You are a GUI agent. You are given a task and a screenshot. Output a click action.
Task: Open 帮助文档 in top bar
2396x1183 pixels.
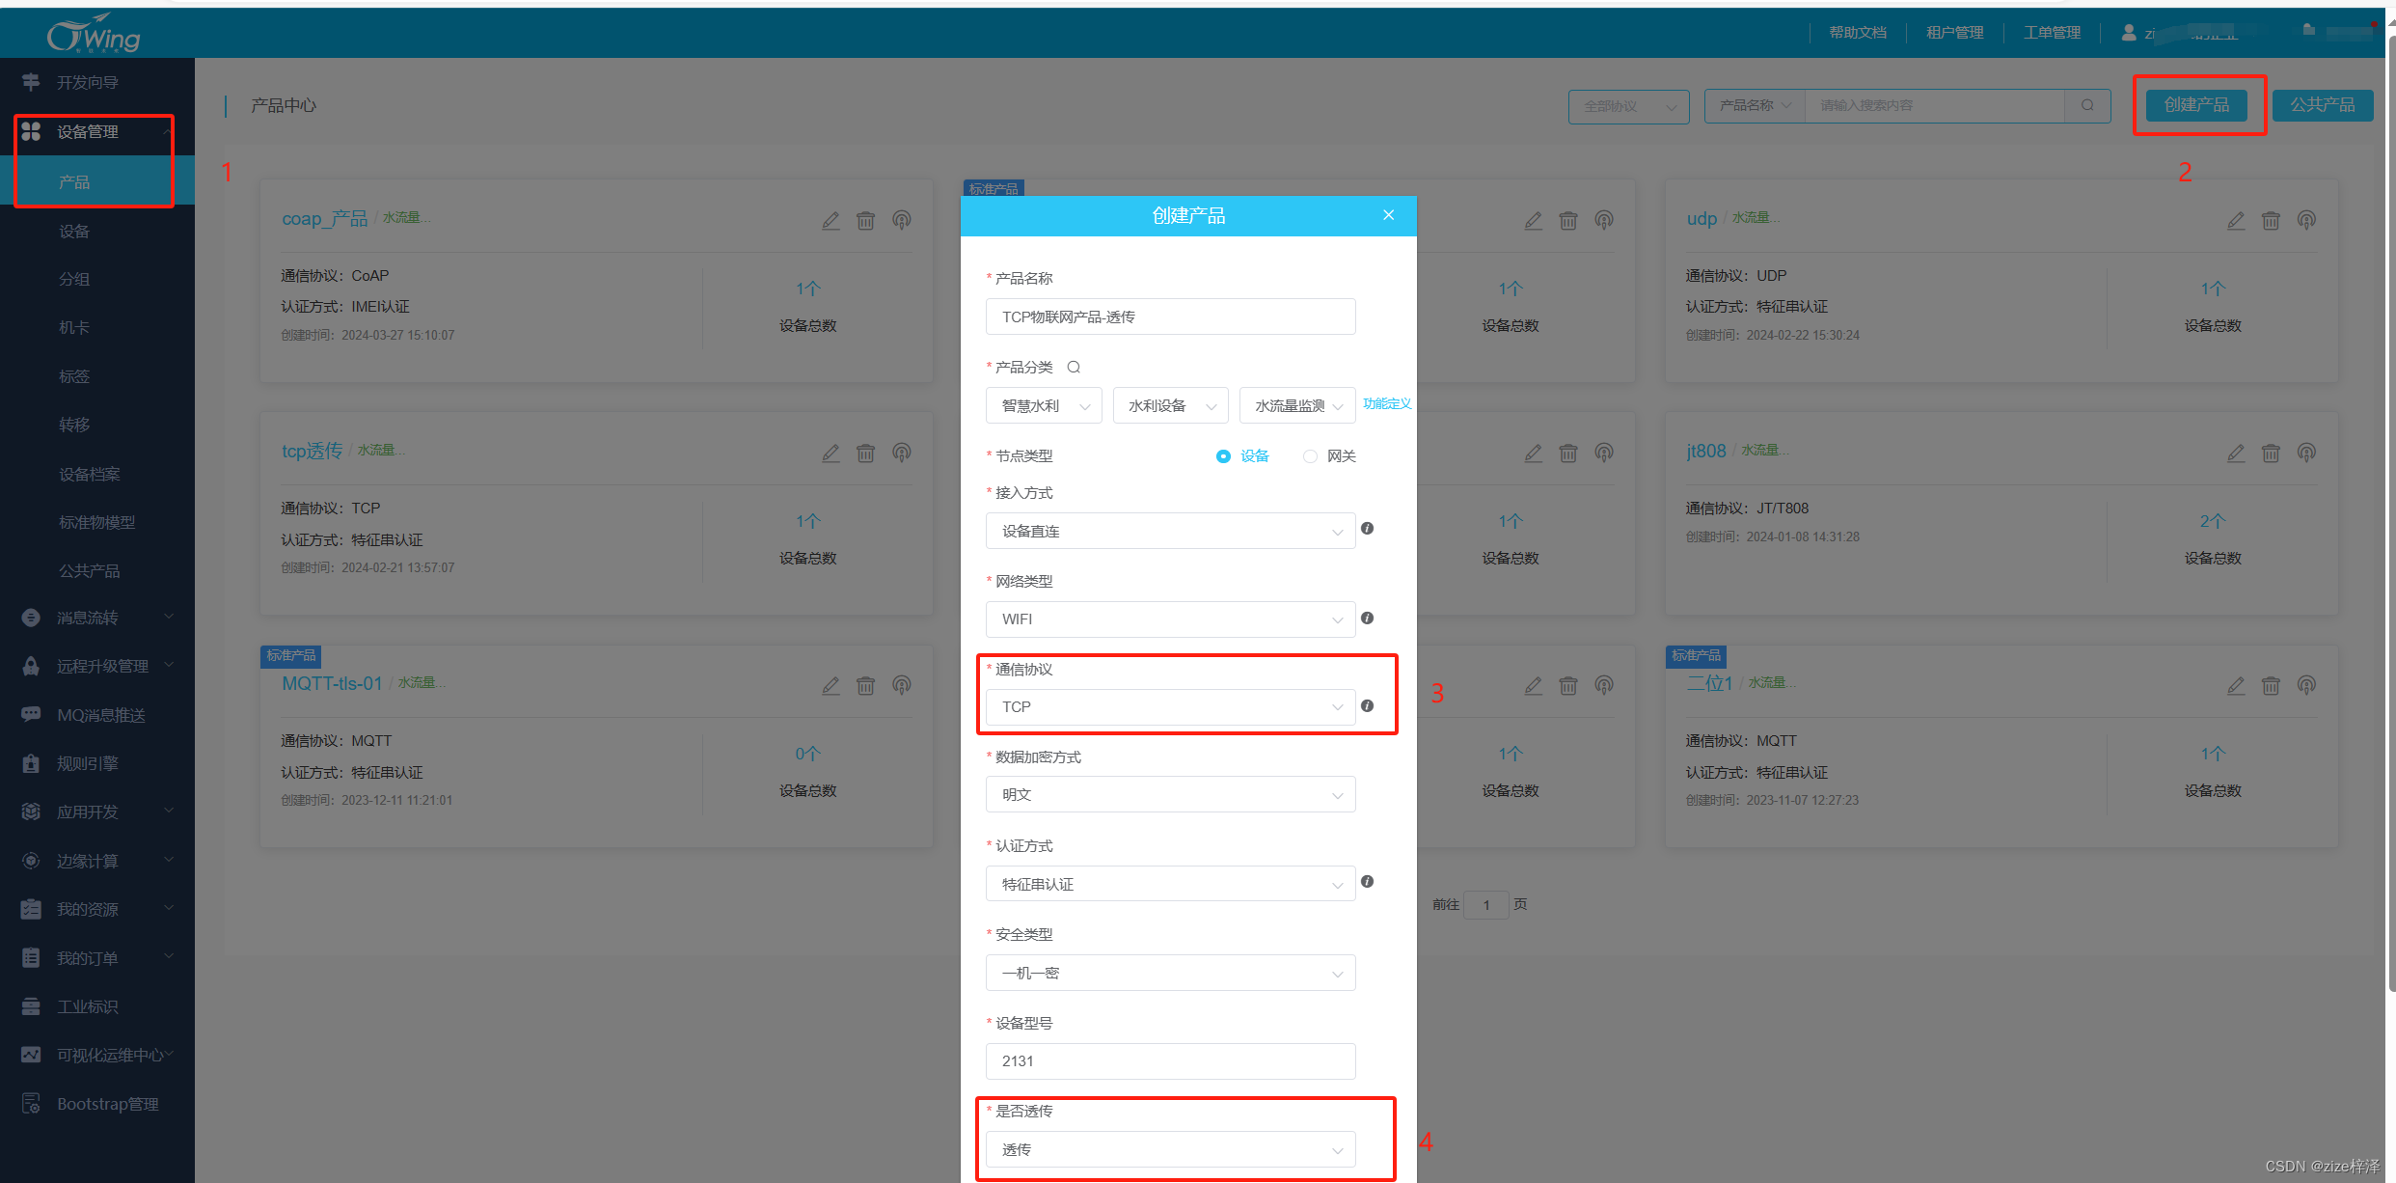tap(1858, 33)
